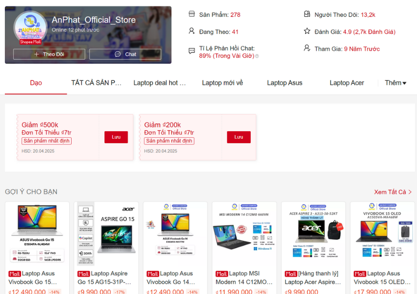
Task: Click the person icon beside Tham Gia
Action: [x=307, y=48]
